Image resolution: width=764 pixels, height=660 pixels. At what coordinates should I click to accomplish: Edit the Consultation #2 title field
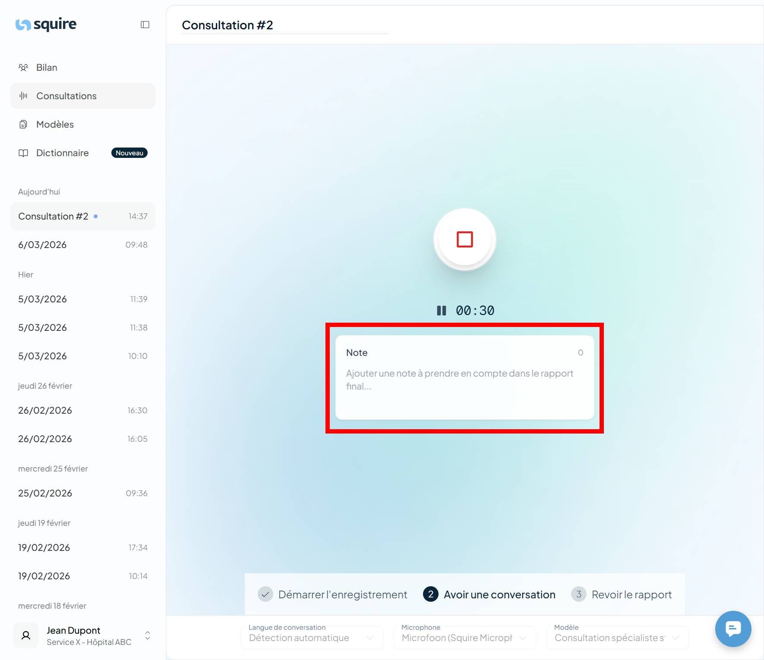(x=227, y=25)
